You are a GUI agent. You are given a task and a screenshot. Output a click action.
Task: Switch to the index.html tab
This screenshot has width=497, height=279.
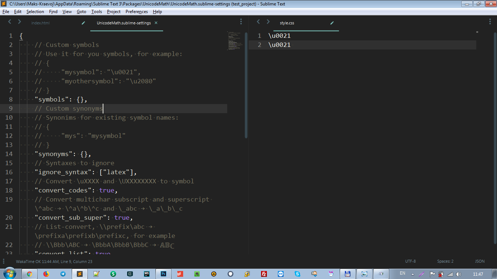pyautogui.click(x=40, y=23)
